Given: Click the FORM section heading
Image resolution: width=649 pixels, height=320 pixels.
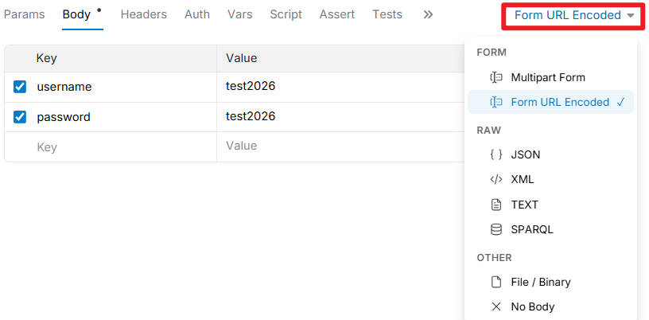Looking at the screenshot, I should click(492, 53).
